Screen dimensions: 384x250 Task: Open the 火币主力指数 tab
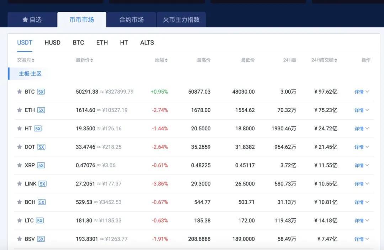point(181,20)
